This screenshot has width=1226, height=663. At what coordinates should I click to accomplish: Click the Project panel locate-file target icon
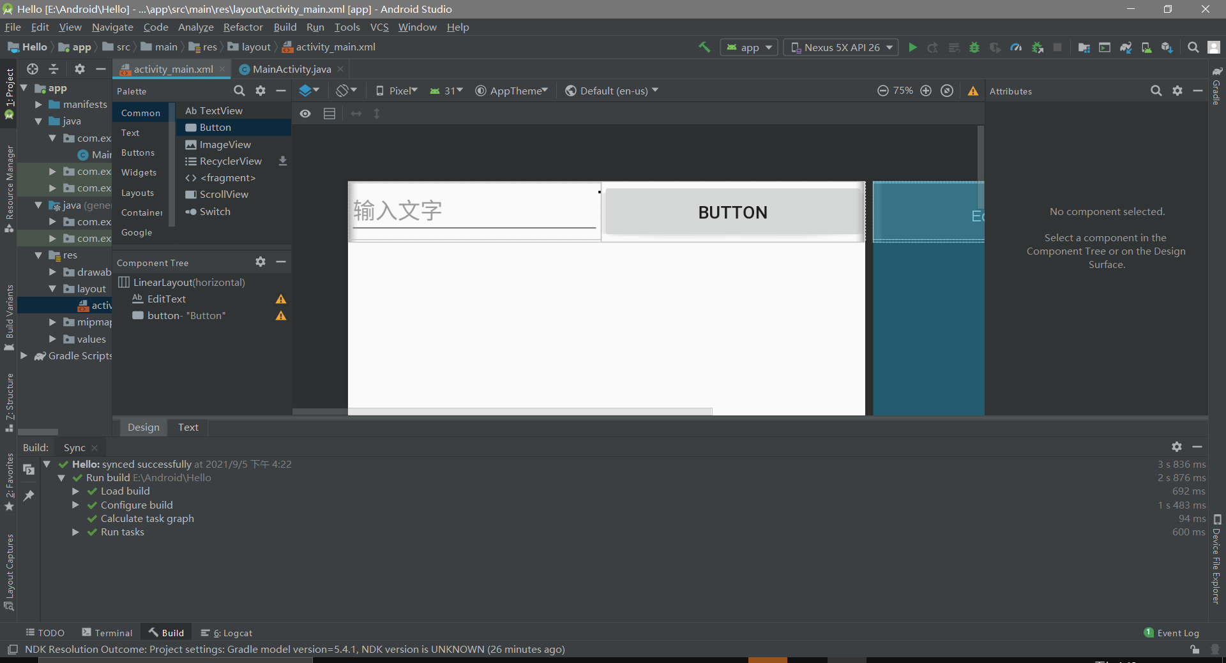pyautogui.click(x=33, y=69)
